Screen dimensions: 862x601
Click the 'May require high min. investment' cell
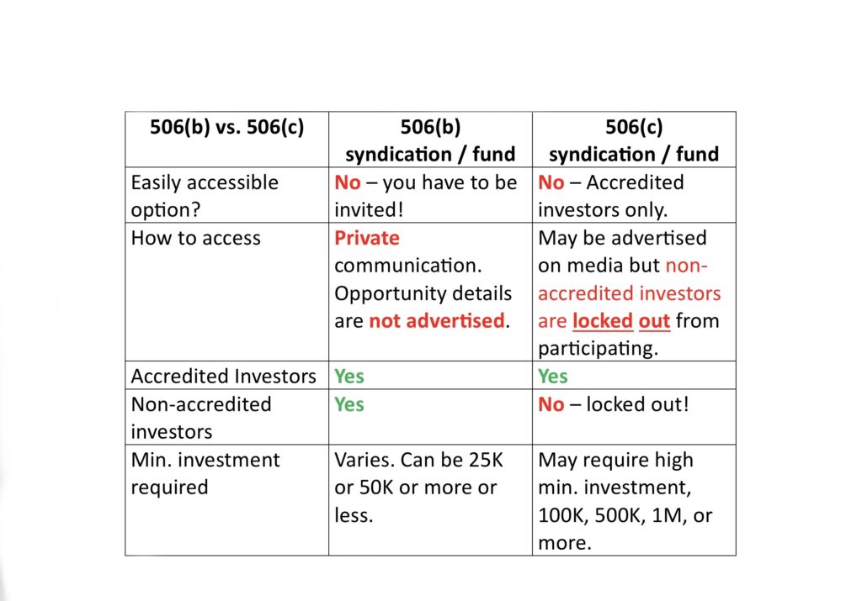click(634, 500)
